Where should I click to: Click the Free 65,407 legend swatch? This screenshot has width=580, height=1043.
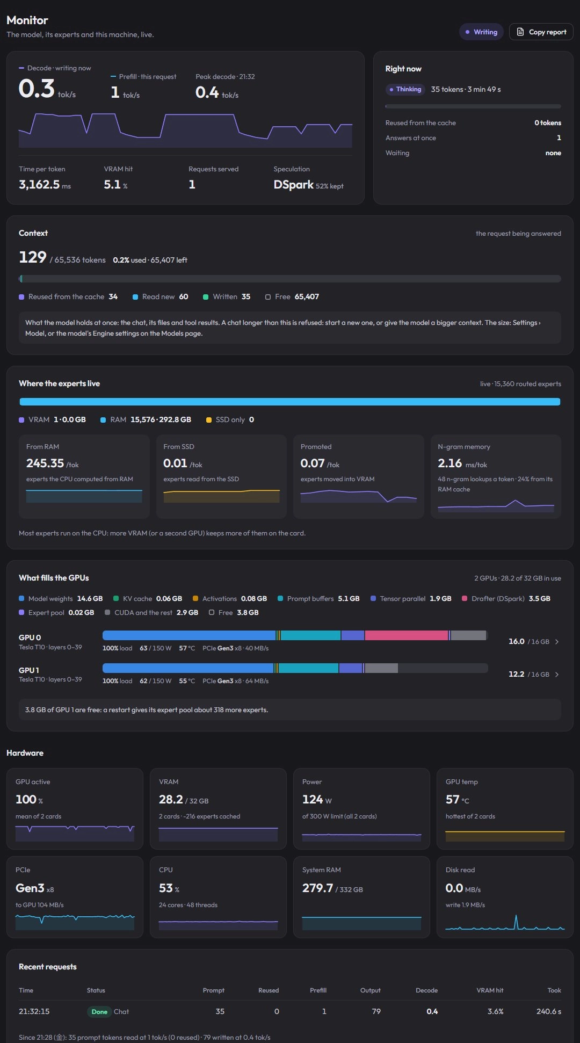tap(268, 297)
